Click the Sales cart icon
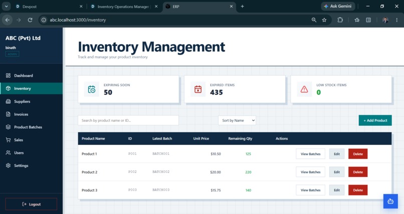Image resolution: width=404 pixels, height=214 pixels. 8,140
